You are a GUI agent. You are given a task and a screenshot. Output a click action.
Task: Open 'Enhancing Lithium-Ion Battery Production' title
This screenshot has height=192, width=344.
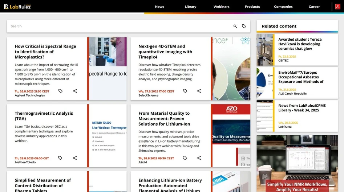click(170, 185)
